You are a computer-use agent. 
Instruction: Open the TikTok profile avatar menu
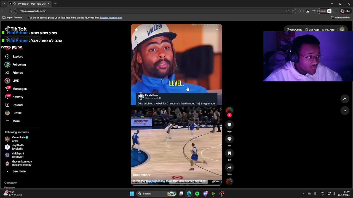pyautogui.click(x=342, y=29)
